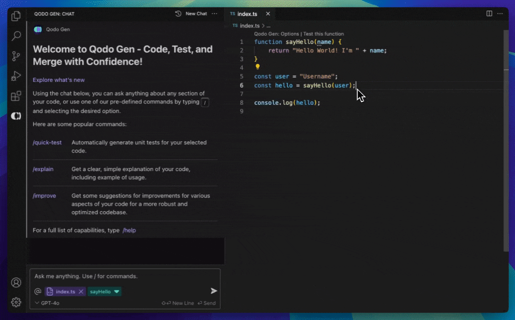Open the Accounts menu icon

coord(16,283)
